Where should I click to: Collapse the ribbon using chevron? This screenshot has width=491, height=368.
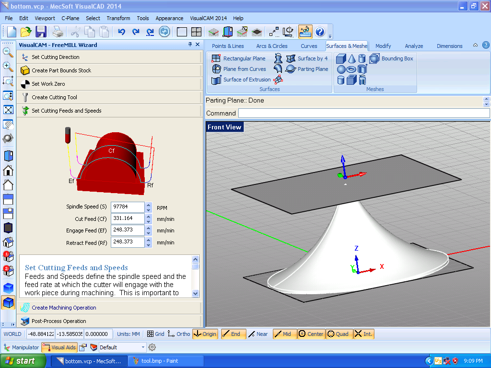tap(475, 45)
